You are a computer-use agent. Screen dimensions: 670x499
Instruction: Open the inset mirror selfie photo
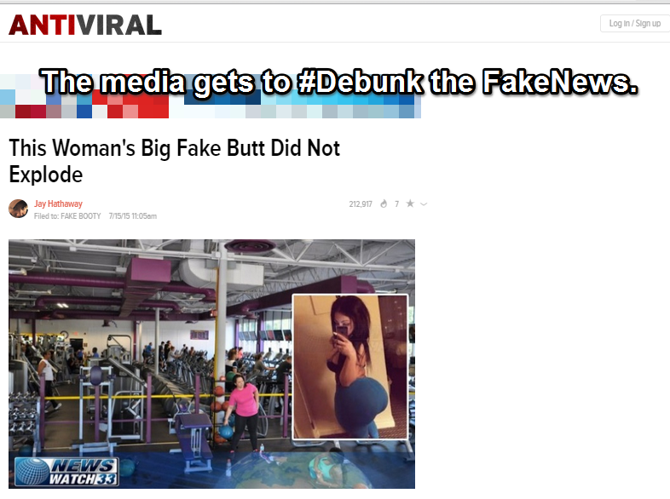tap(350, 367)
